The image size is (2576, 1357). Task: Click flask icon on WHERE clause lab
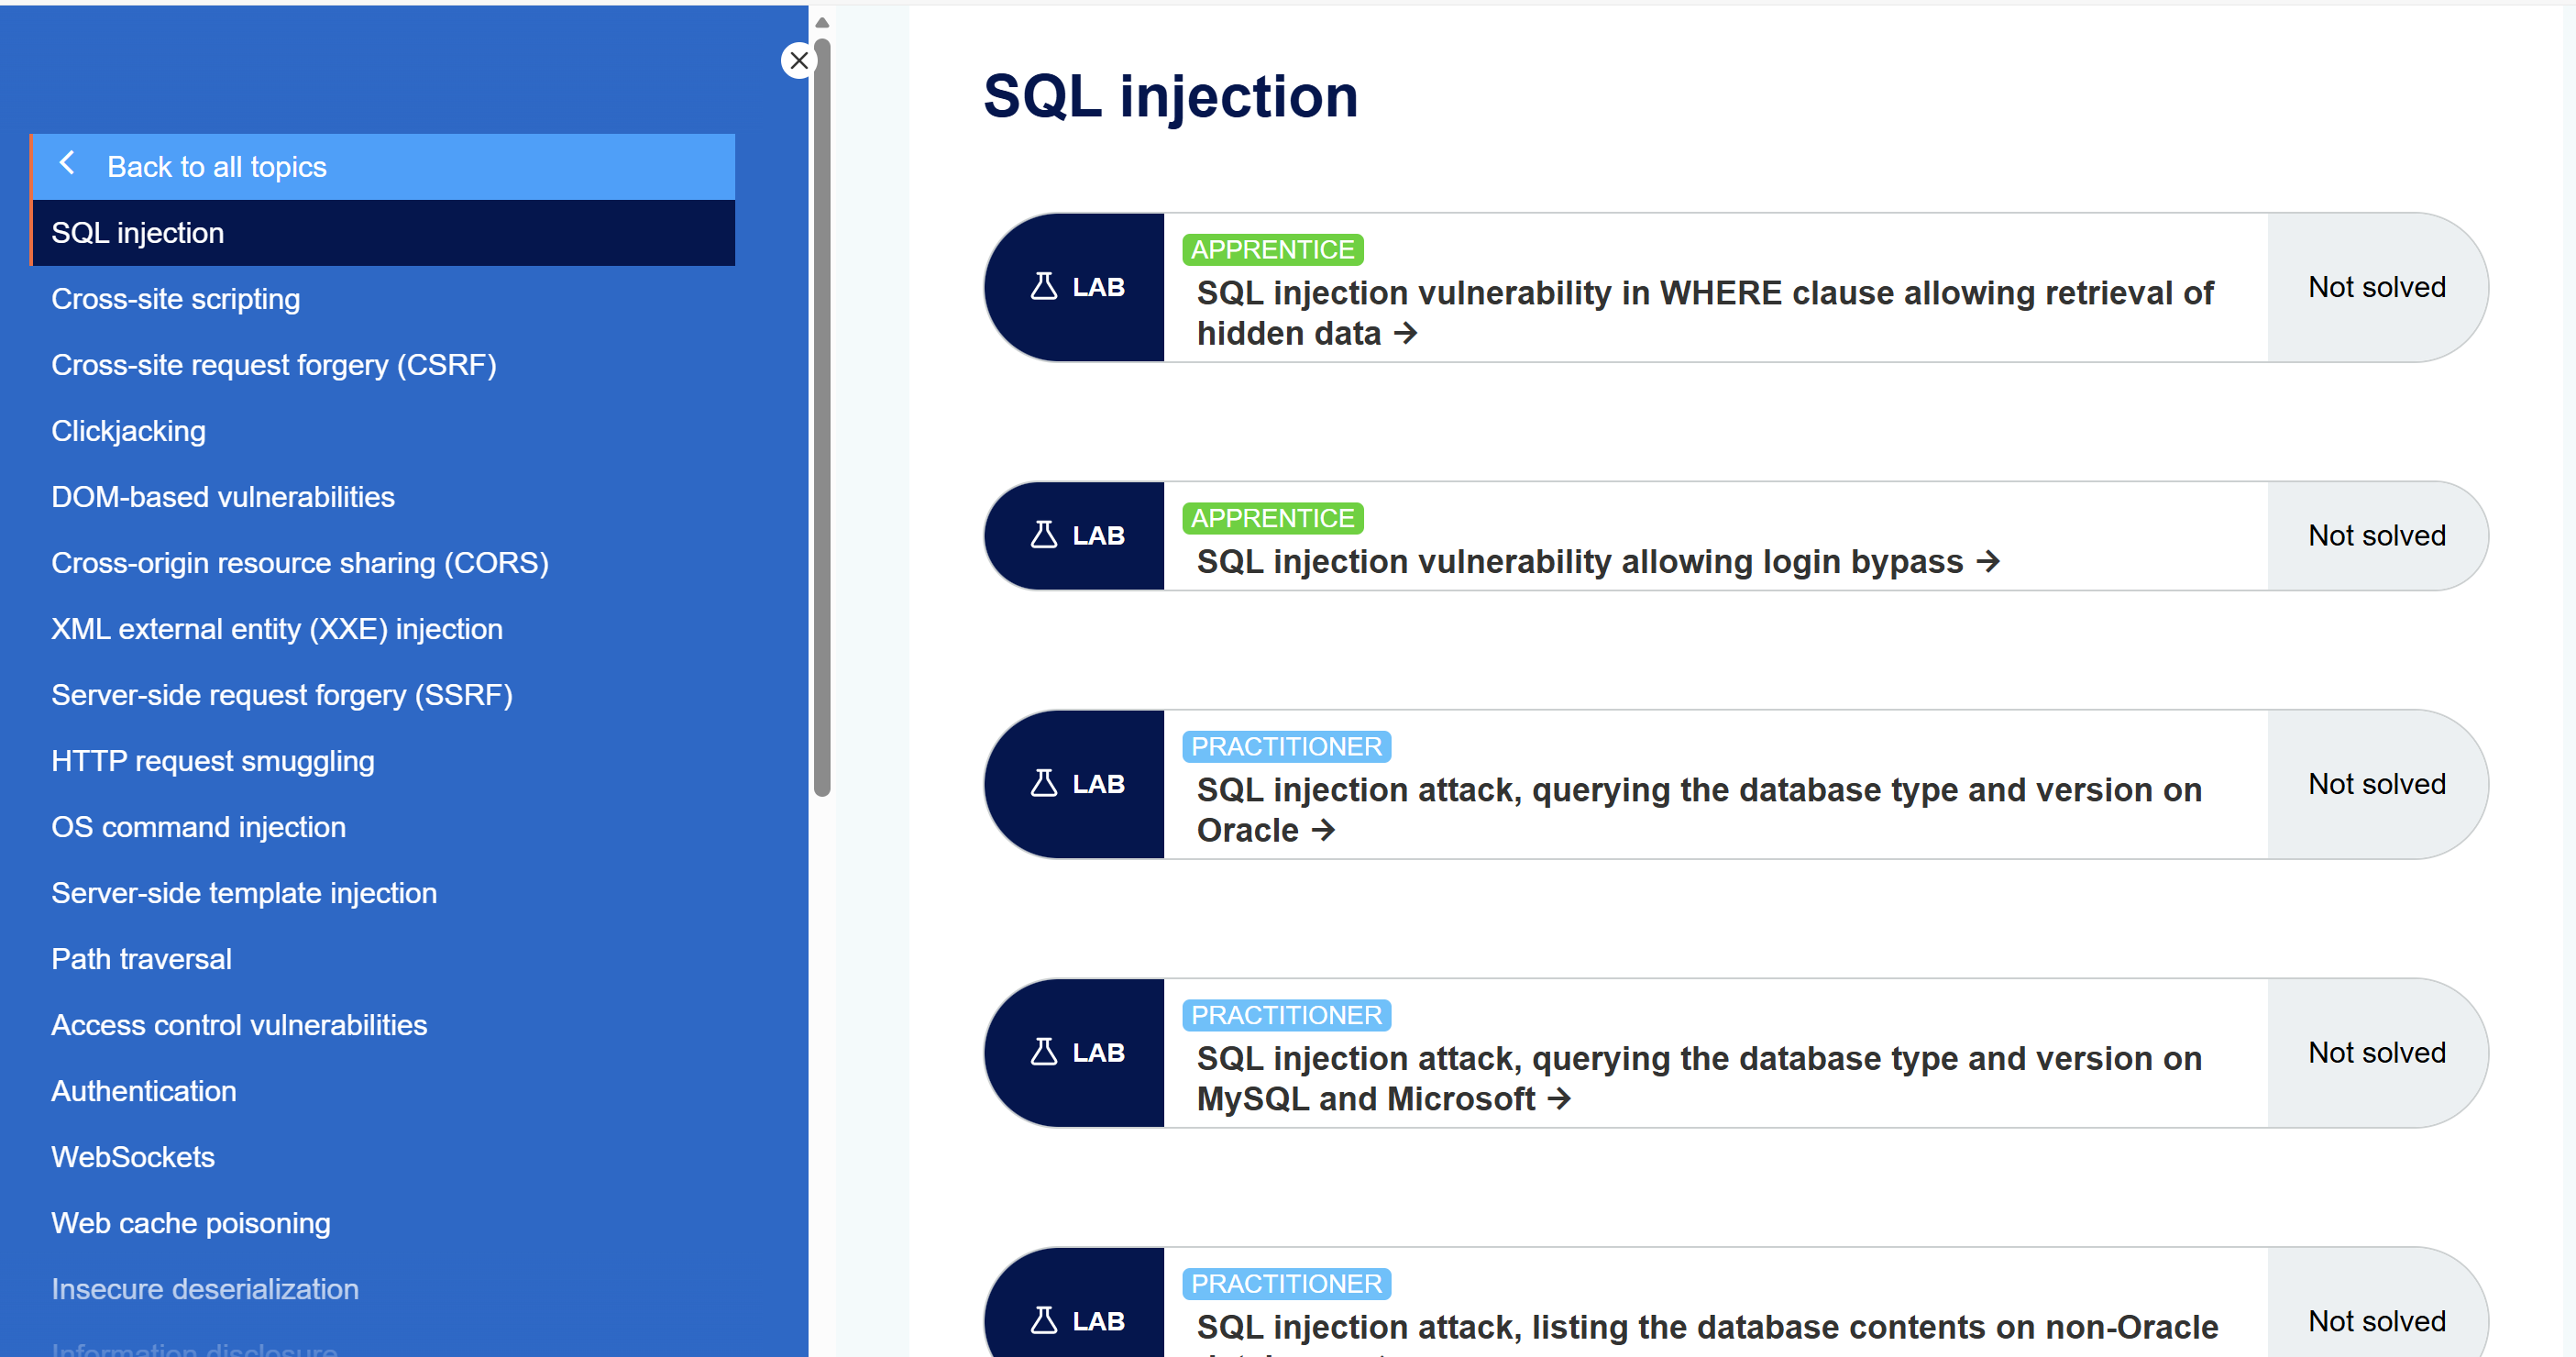pyautogui.click(x=1043, y=287)
